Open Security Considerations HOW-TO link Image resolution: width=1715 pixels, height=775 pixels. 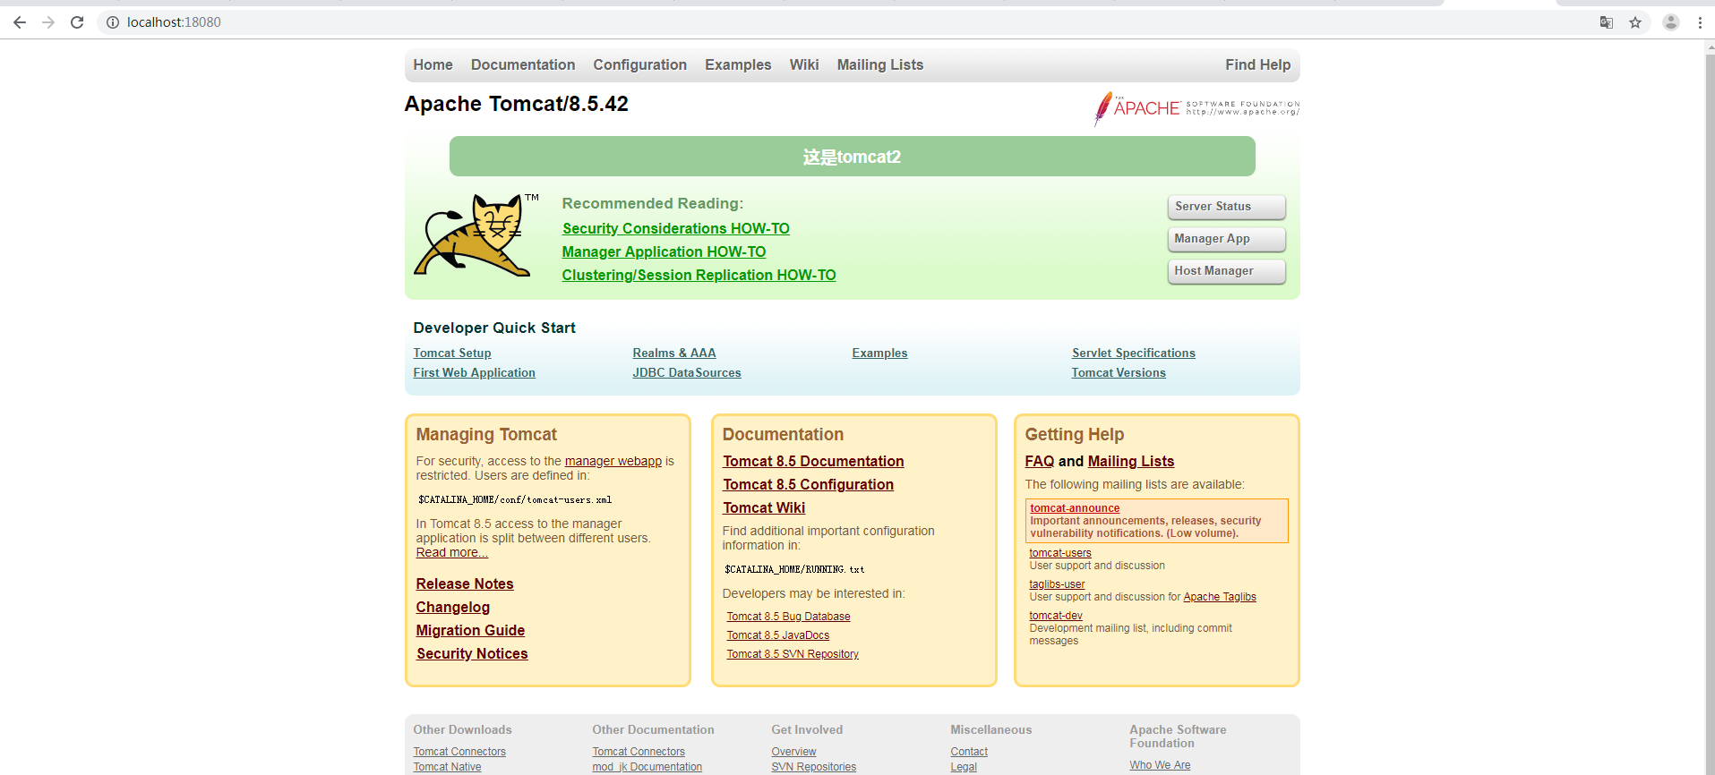(x=676, y=228)
